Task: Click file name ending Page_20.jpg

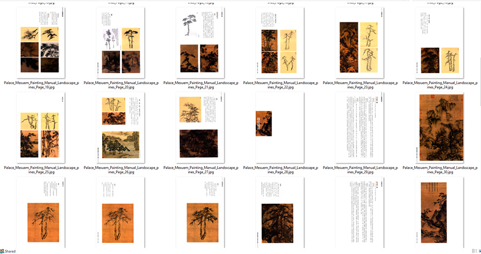Action: 121,85
